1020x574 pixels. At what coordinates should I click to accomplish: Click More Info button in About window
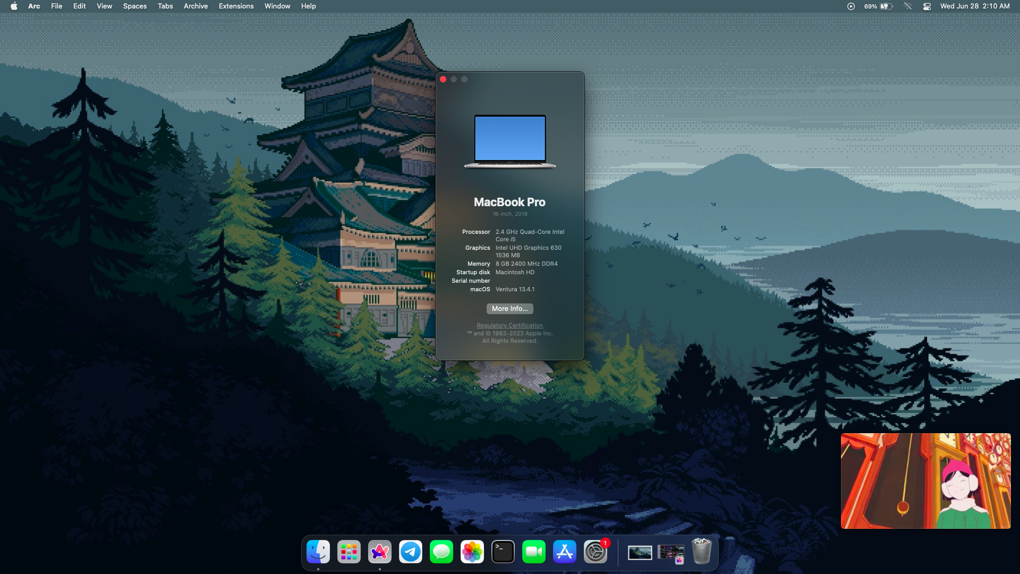point(510,309)
